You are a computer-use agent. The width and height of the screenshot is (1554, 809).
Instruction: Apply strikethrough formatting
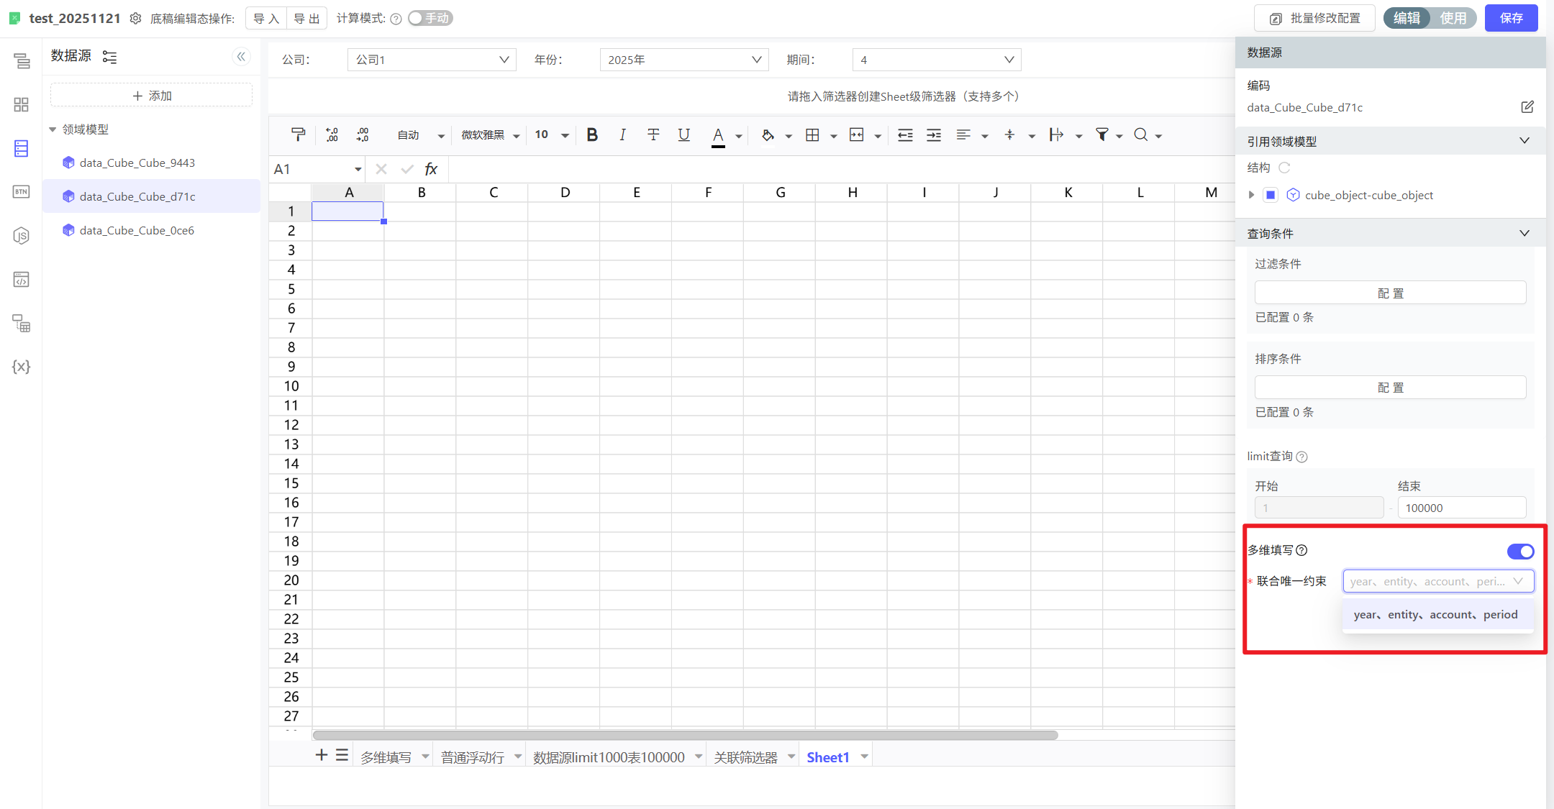point(653,134)
